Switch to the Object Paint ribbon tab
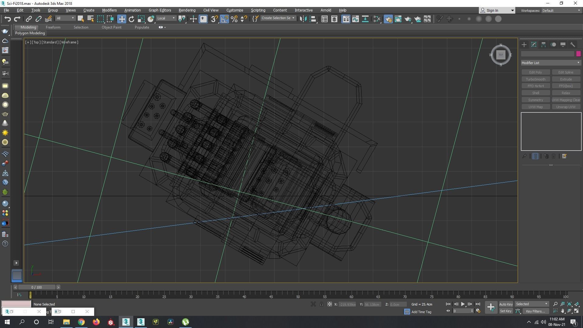 (x=111, y=27)
